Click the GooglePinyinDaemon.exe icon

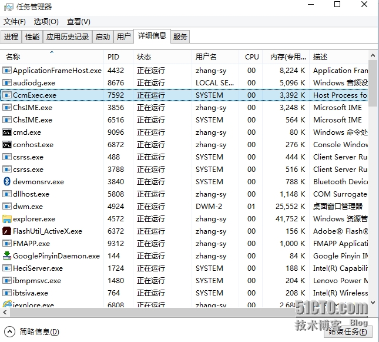point(7,255)
